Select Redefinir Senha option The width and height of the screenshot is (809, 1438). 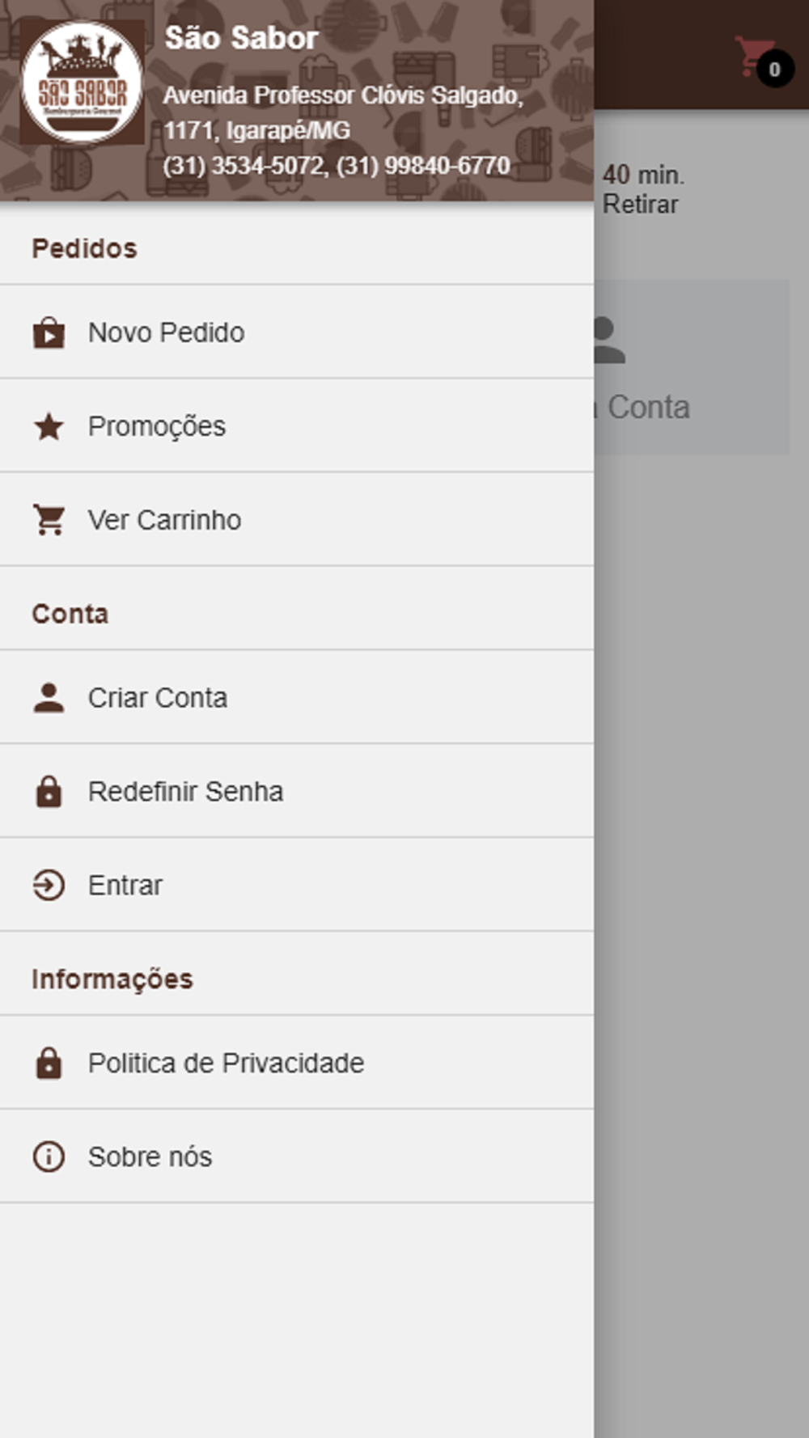tap(185, 792)
